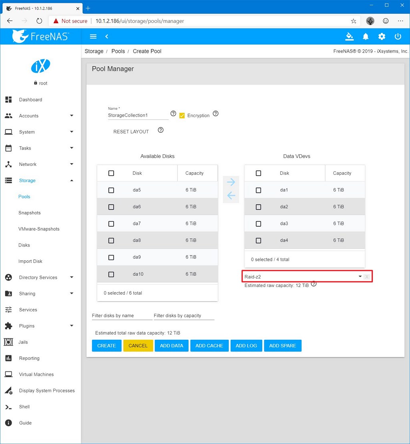The image size is (410, 444).
Task: Select the da2 checkbox in Data VDevs
Action: coord(258,207)
